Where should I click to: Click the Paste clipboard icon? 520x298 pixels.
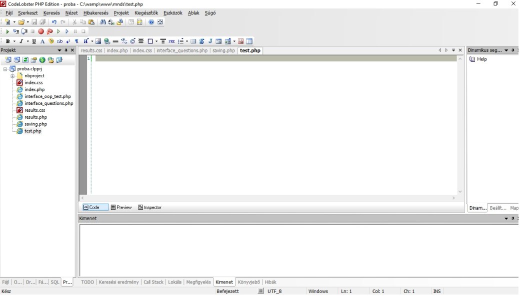[x=91, y=22]
